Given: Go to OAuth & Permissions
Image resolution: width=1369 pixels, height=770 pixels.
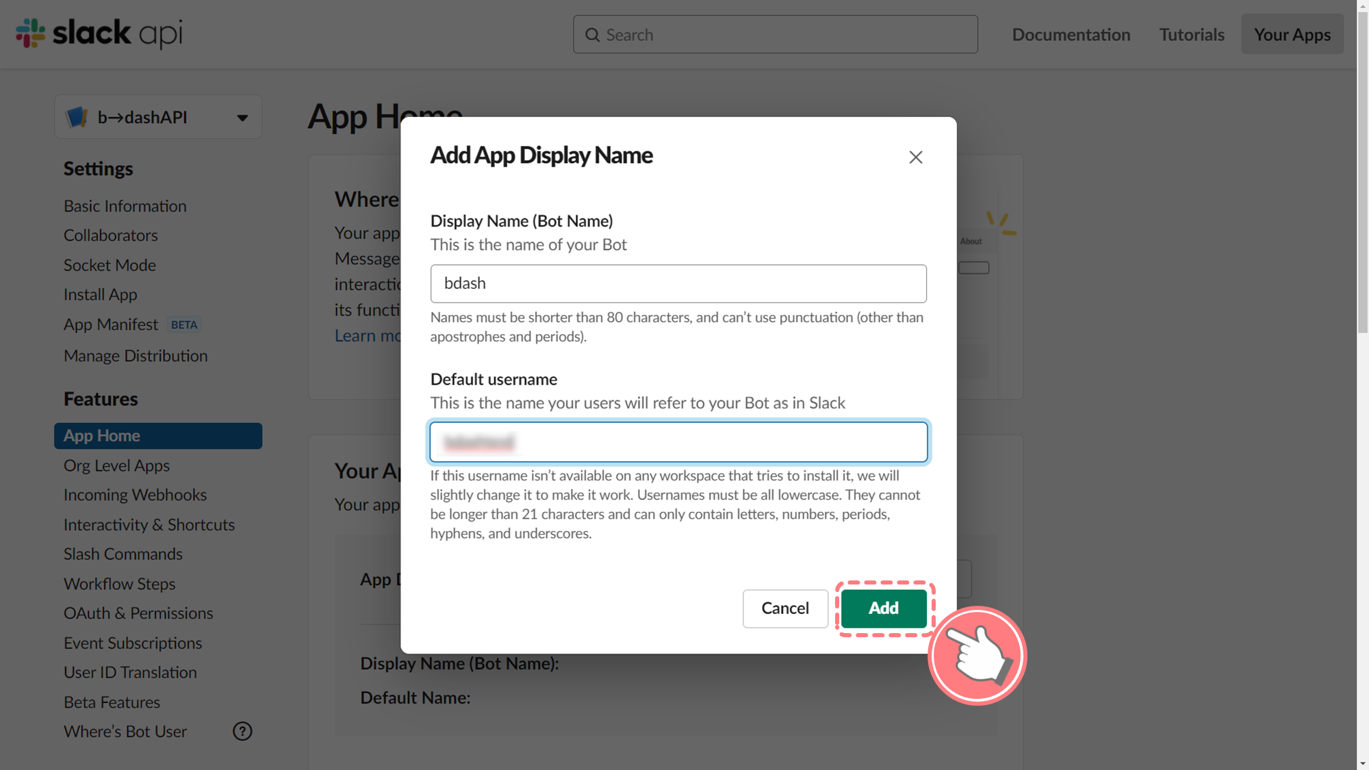Looking at the screenshot, I should click(138, 613).
